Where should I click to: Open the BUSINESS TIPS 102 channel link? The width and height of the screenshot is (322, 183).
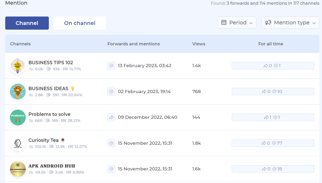point(51,62)
